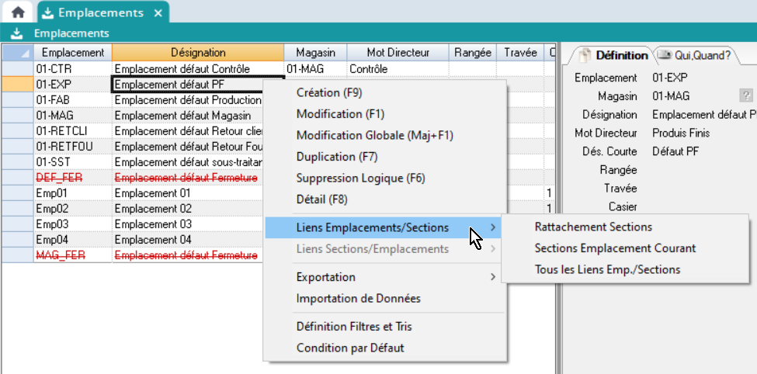Click the question mark button beside Magasin
757x374 pixels.
click(x=746, y=95)
